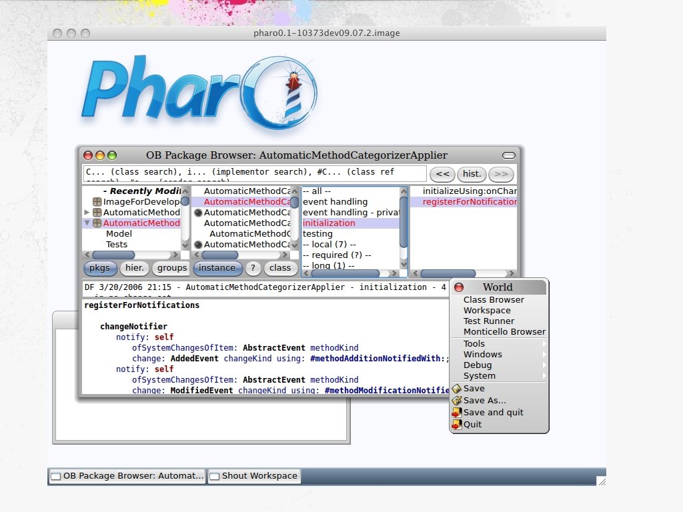Click the Save and quit icon

(456, 412)
